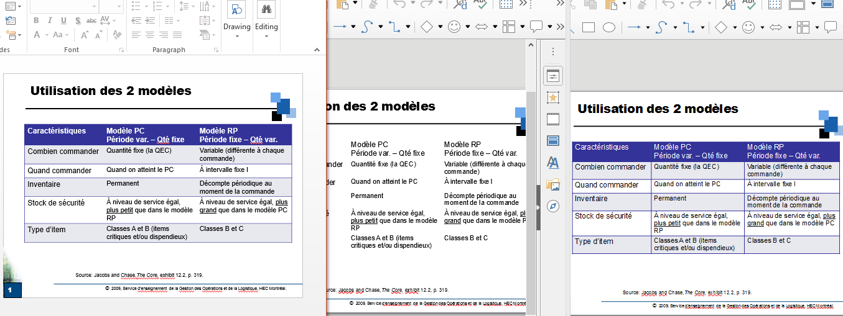The height and width of the screenshot is (316, 843).
Task: Click Undo in middle Impress window
Action: 399,4
